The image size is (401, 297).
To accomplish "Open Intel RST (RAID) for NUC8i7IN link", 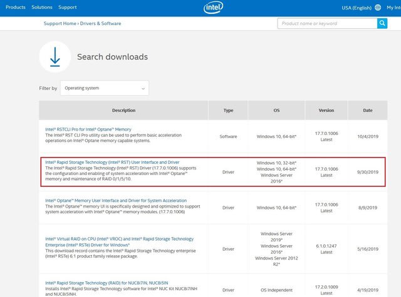I will tap(107, 283).
